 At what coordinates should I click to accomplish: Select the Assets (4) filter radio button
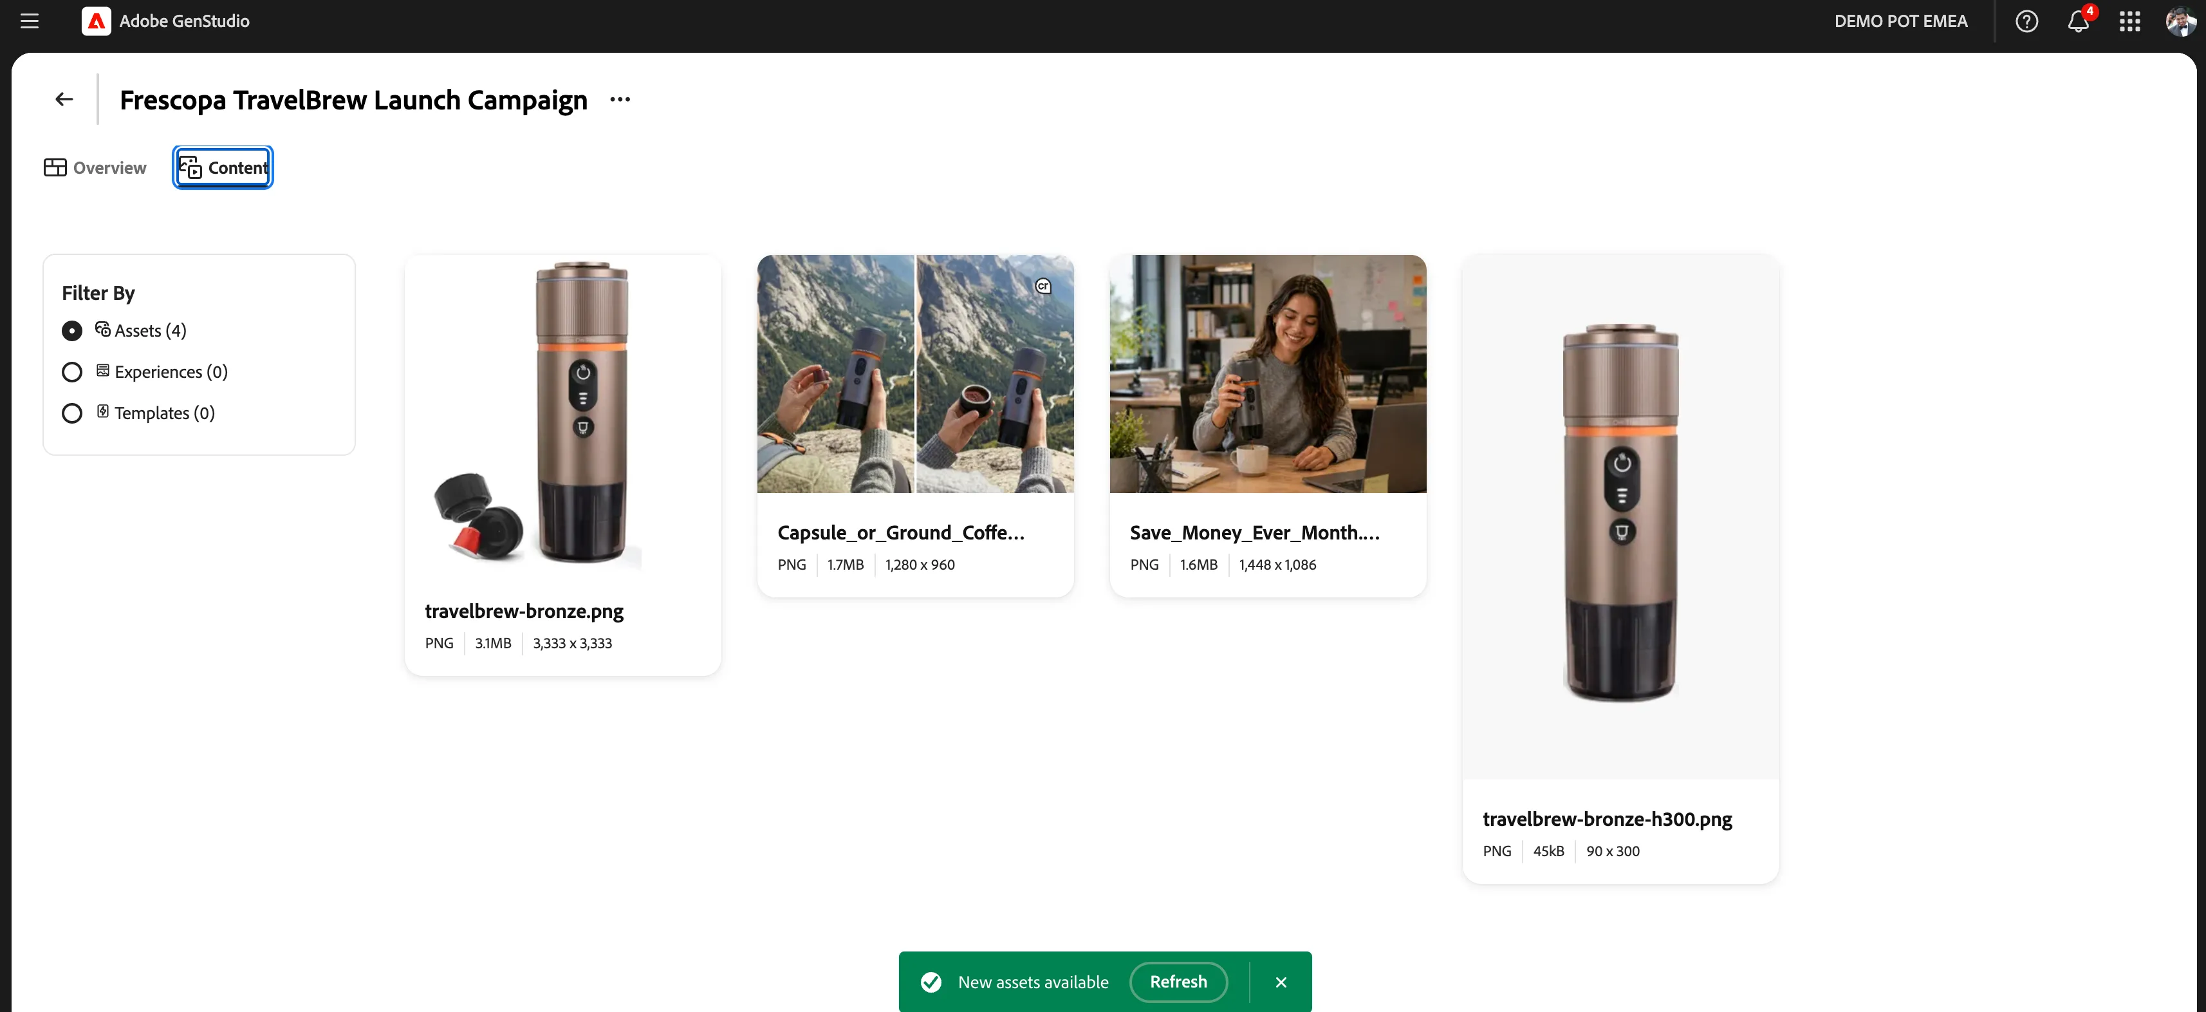point(72,331)
